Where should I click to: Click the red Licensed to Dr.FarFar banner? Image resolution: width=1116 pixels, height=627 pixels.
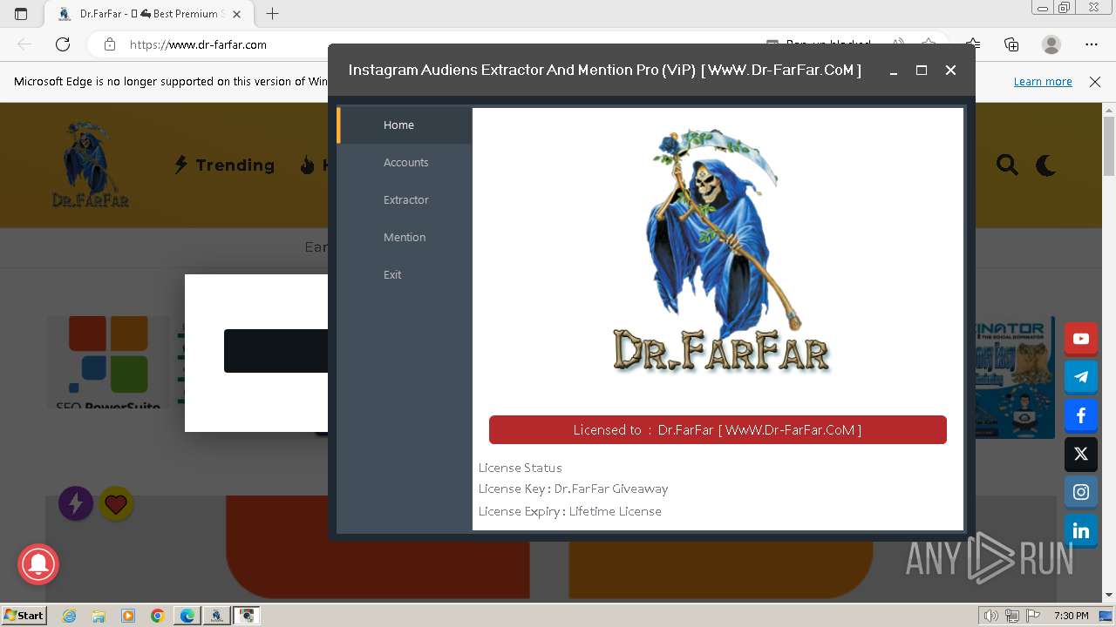point(718,430)
